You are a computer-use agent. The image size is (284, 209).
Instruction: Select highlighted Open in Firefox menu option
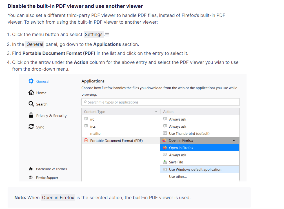click(199, 148)
